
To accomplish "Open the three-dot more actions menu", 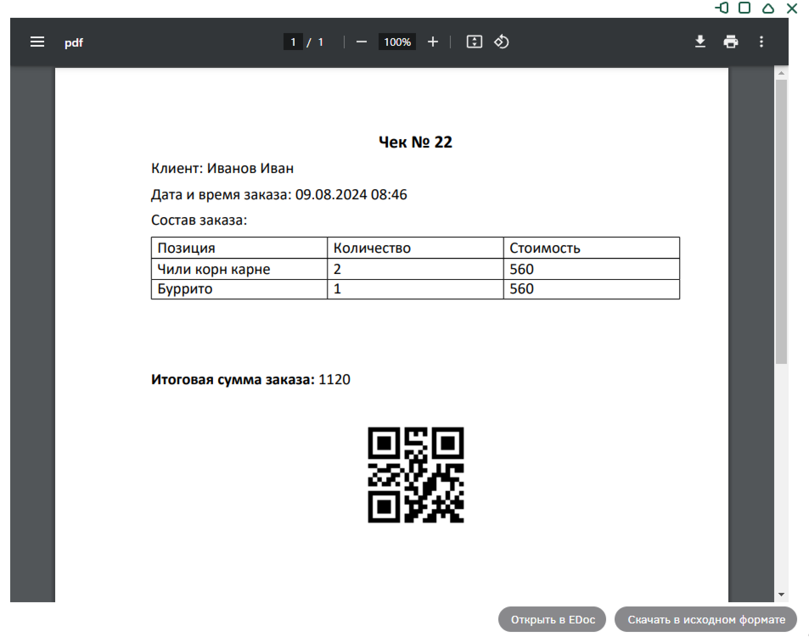I will [x=761, y=42].
